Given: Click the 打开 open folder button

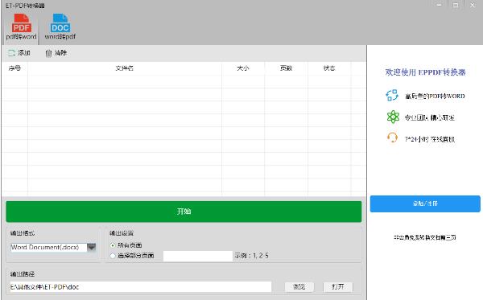Looking at the screenshot, I should [338, 287].
